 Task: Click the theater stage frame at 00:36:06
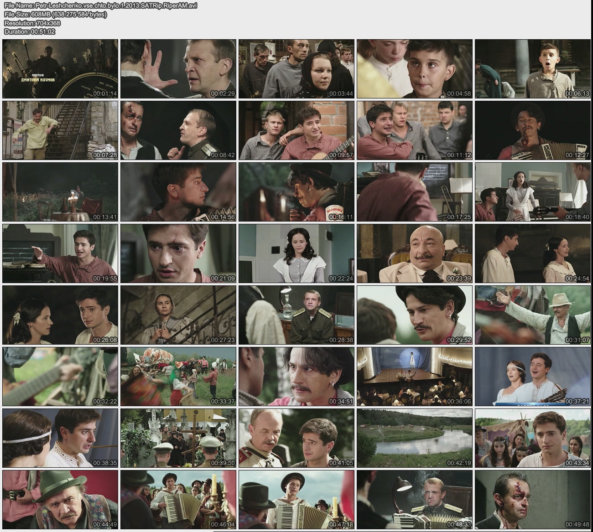tap(415, 377)
